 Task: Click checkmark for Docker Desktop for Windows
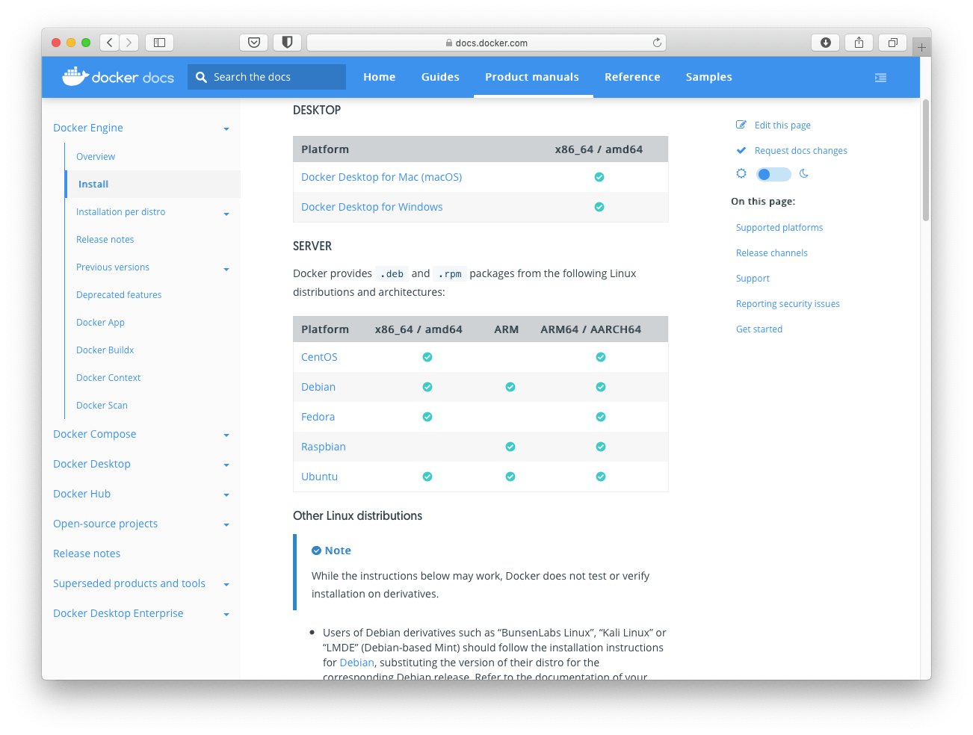coord(599,207)
